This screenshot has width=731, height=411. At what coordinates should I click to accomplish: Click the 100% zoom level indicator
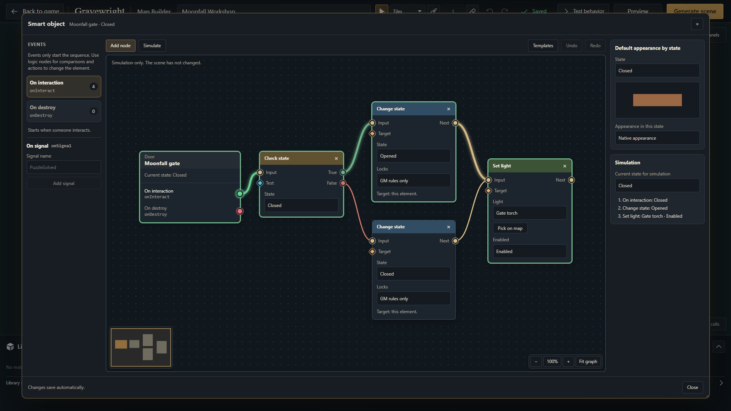(x=552, y=362)
